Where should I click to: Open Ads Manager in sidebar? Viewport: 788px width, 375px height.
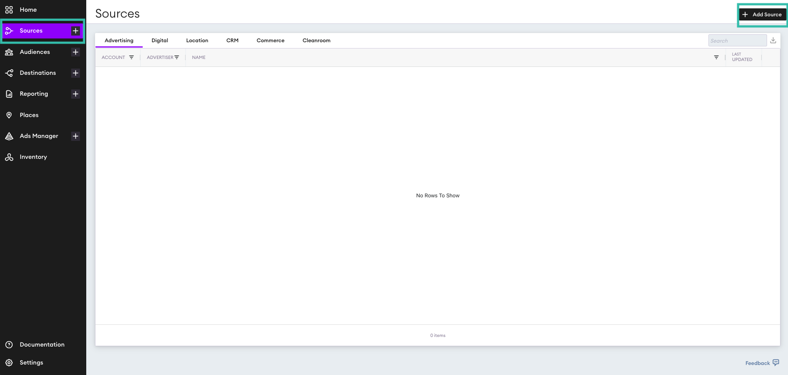[39, 136]
